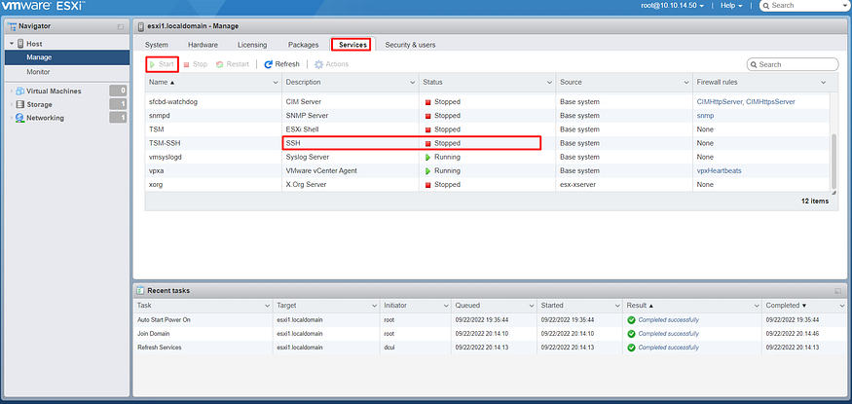This screenshot has width=852, height=404.
Task: Open the Status column dropdown arrow
Action: 549,83
